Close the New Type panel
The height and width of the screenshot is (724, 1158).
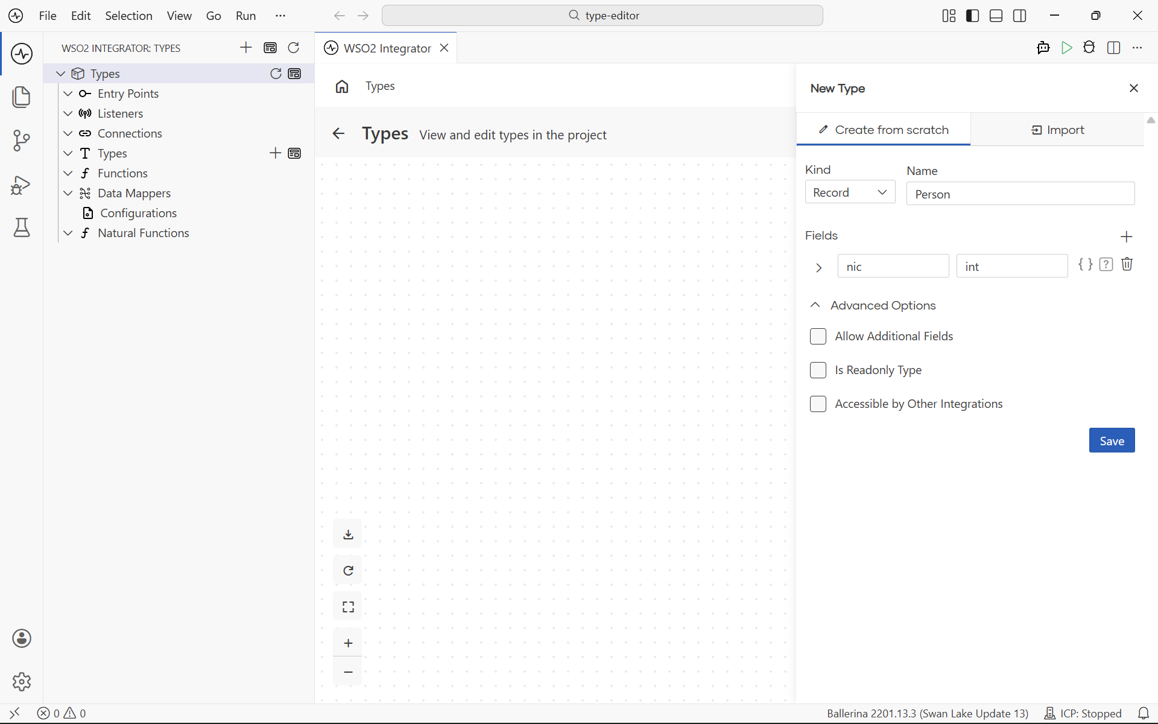[1134, 88]
